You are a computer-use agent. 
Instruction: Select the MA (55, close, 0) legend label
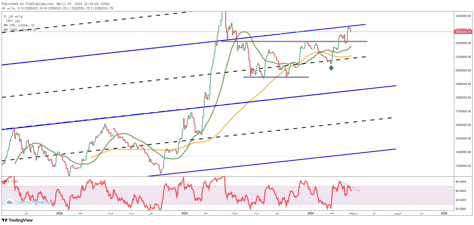(19, 25)
